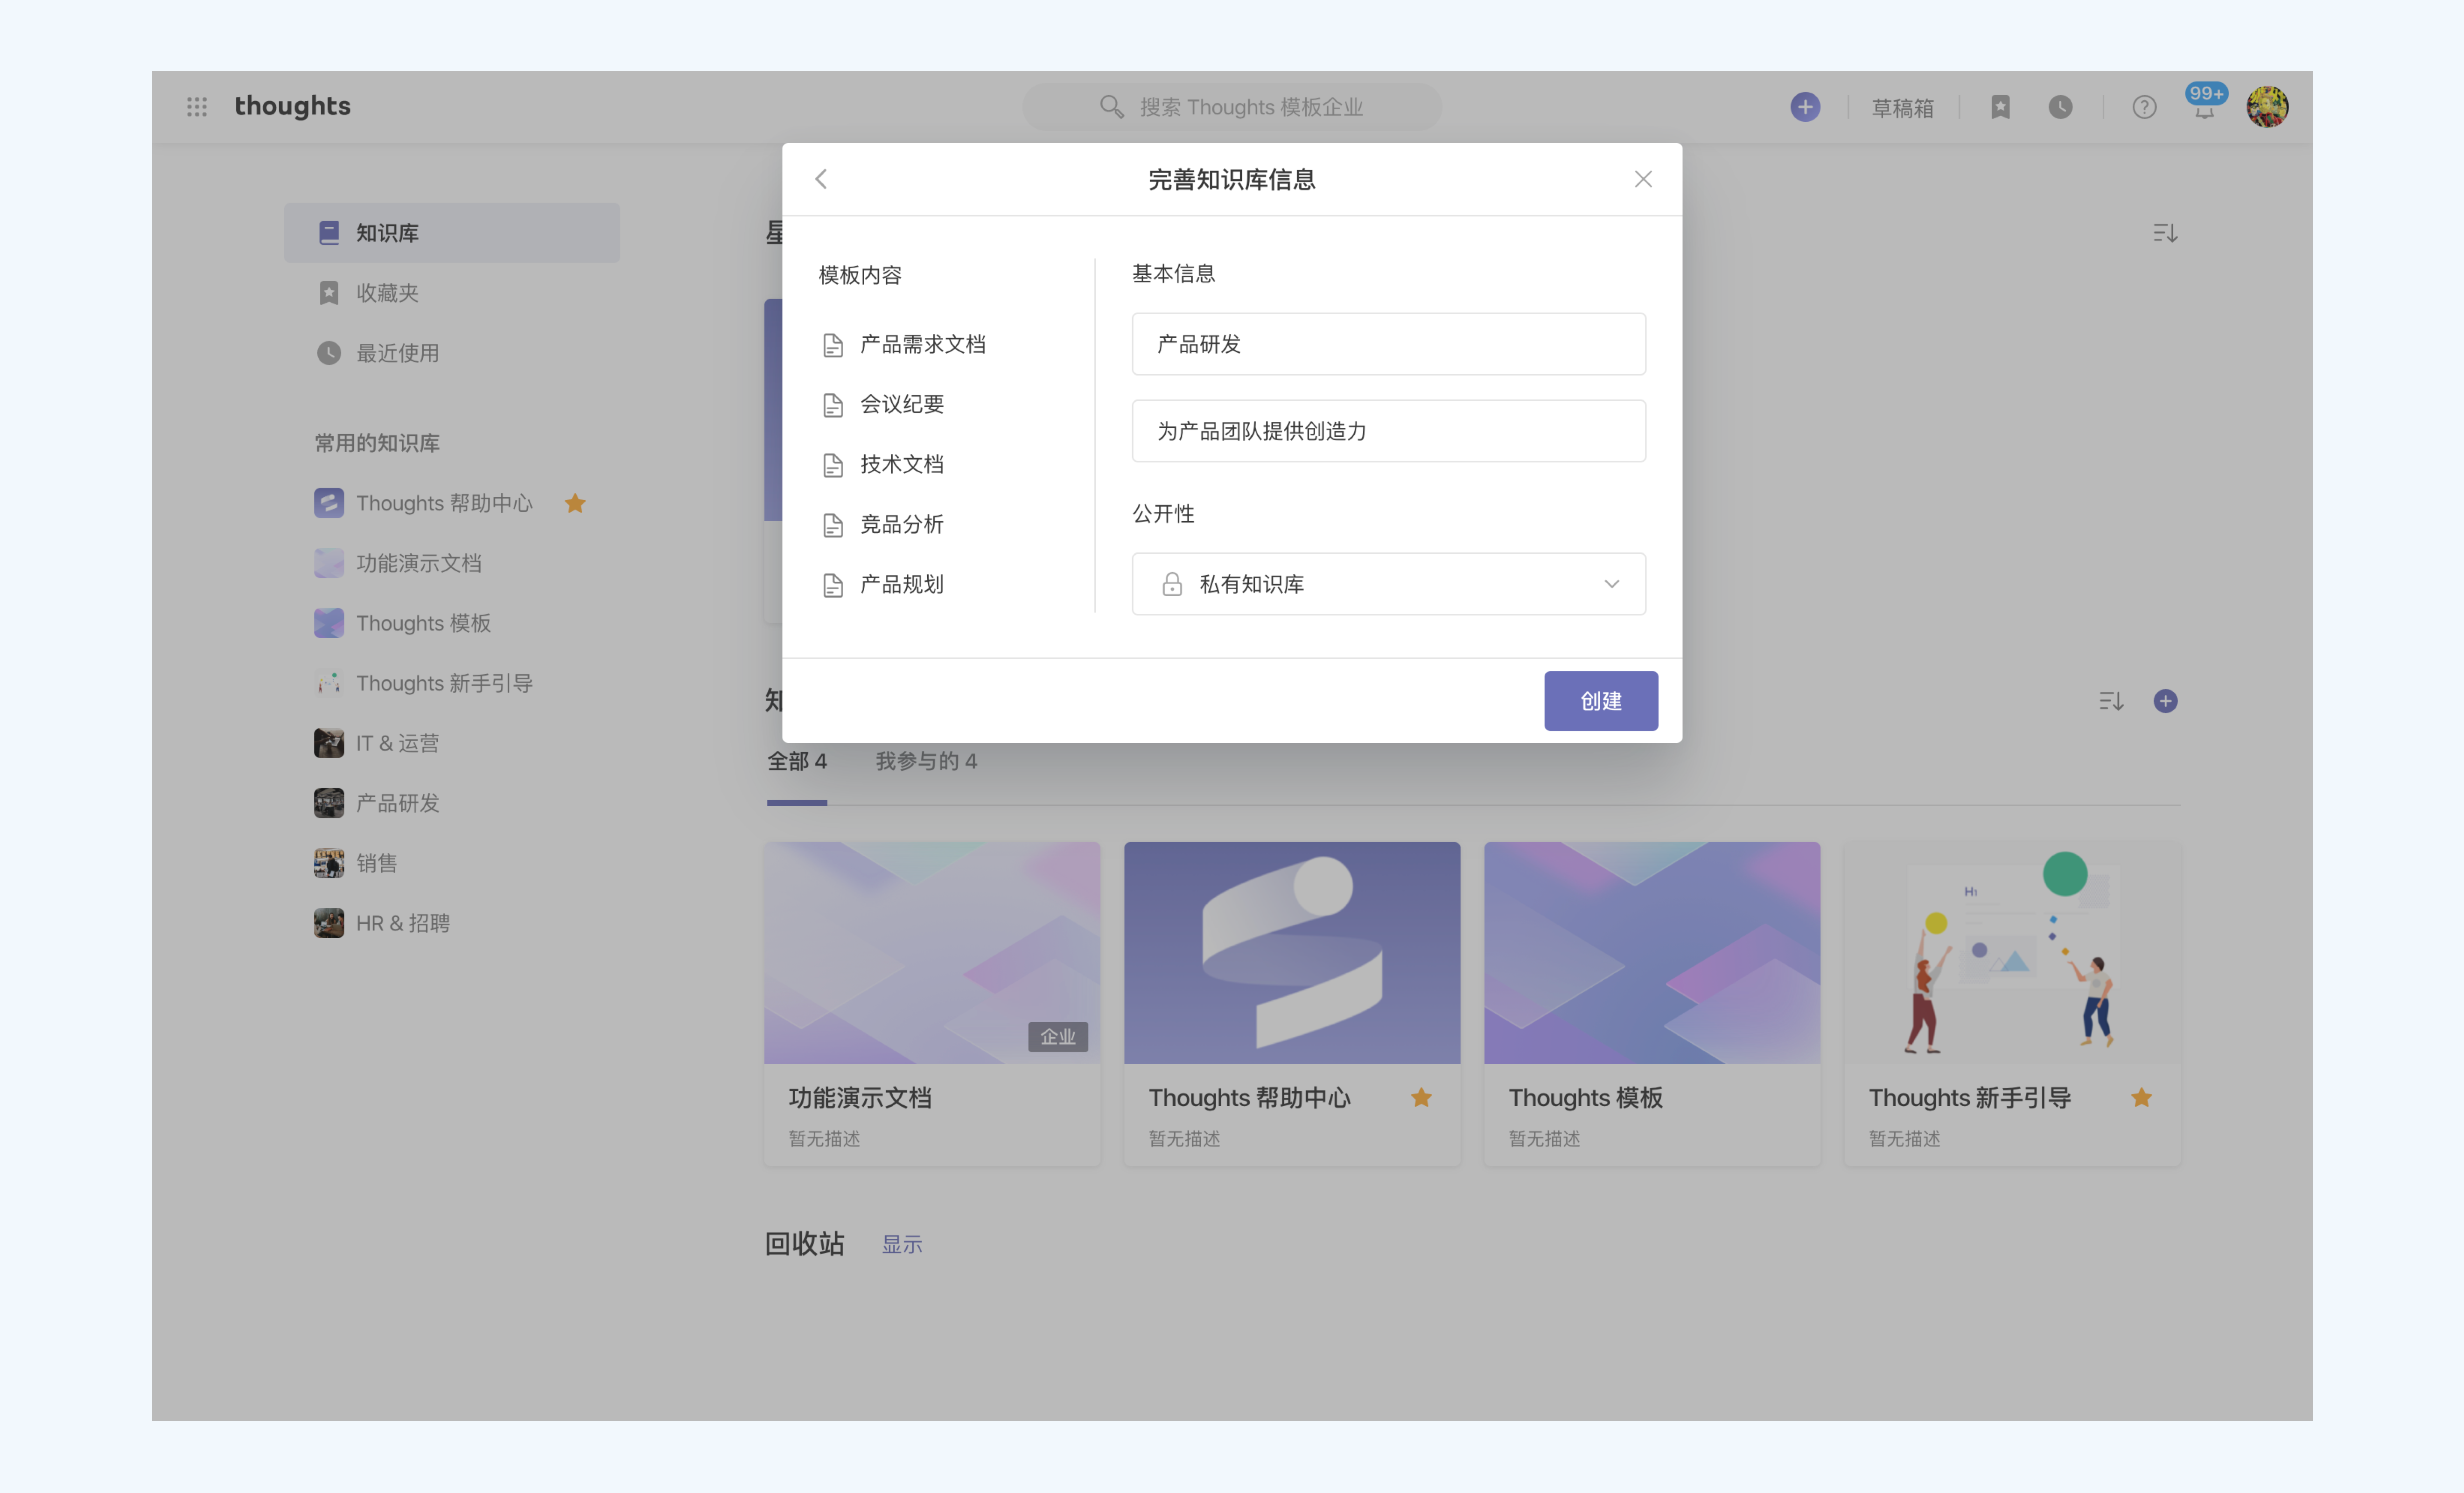Close the knowledge base info dialog
Image resolution: width=2464 pixels, height=1493 pixels.
click(1643, 179)
